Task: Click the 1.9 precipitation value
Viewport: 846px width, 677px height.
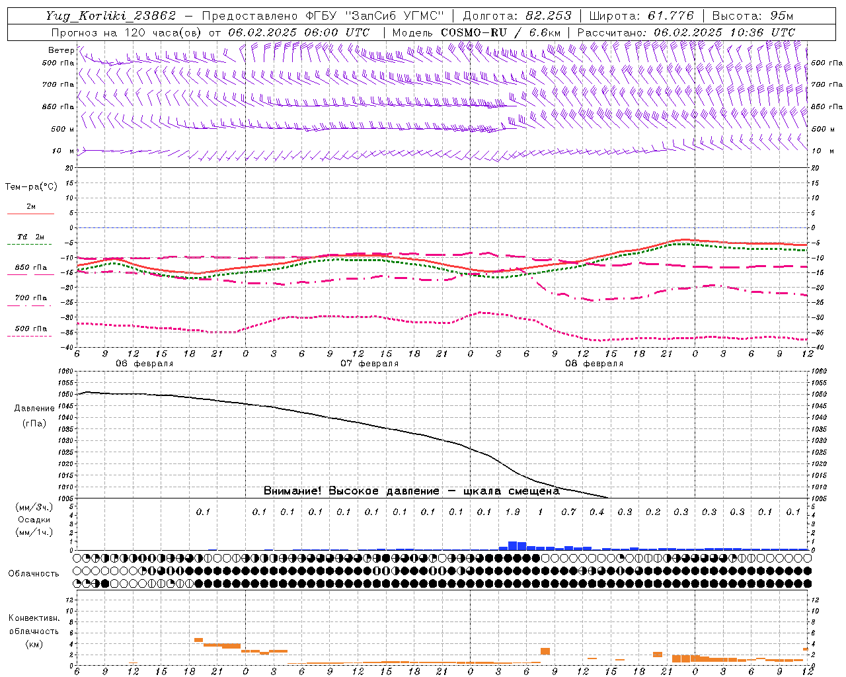Action: [512, 512]
